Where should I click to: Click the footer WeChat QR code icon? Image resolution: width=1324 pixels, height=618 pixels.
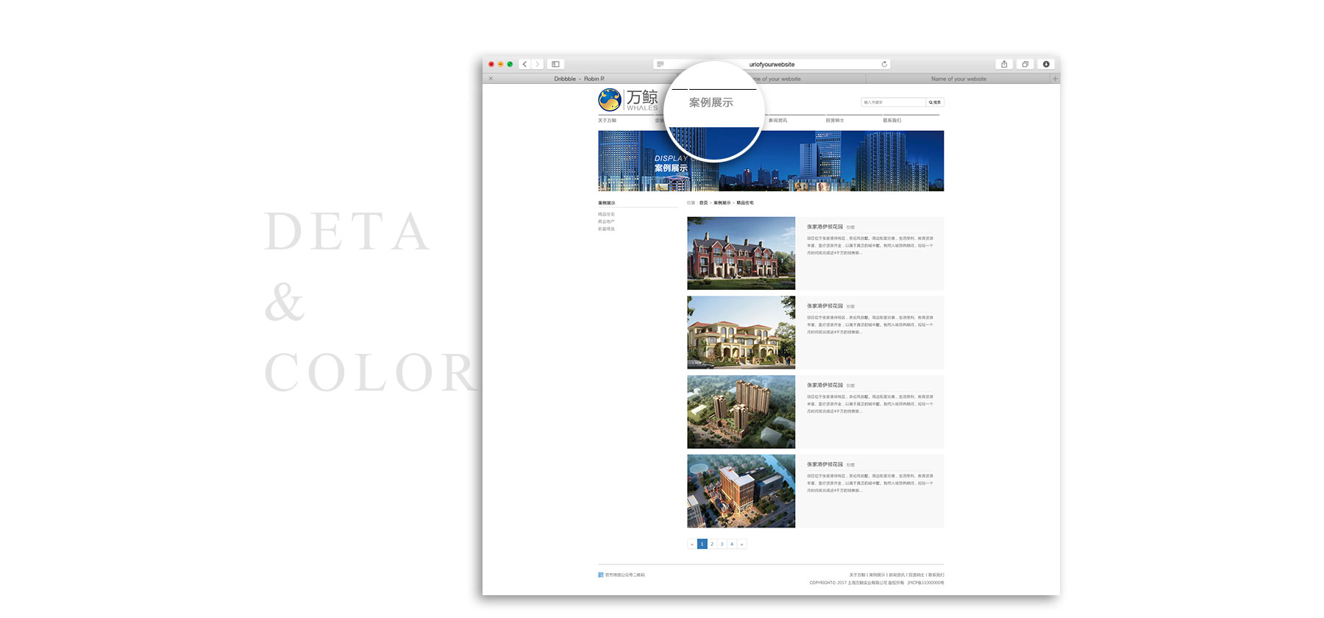[x=601, y=575]
